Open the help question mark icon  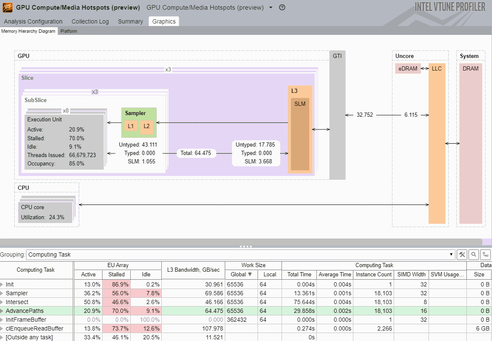pyautogui.click(x=282, y=8)
